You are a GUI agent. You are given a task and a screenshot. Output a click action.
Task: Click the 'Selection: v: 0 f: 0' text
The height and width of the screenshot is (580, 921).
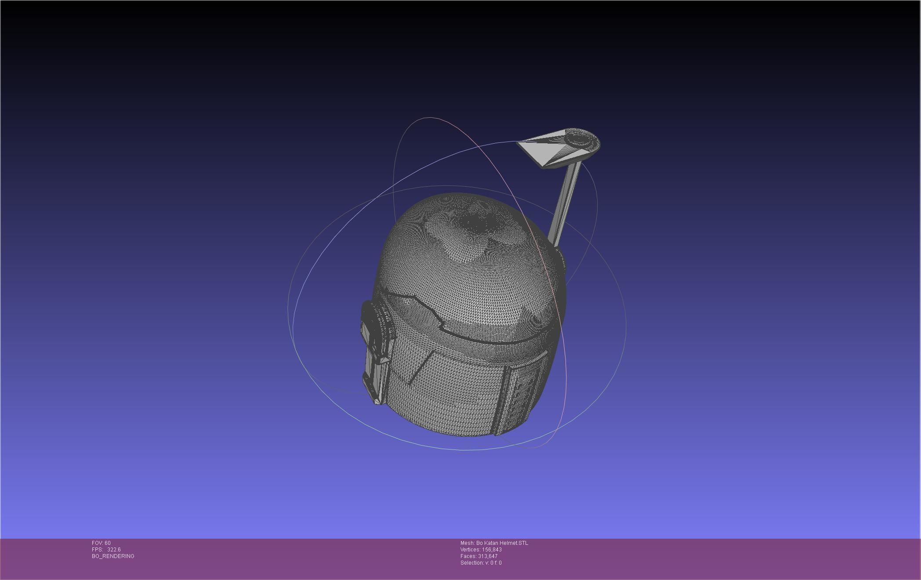pyautogui.click(x=481, y=563)
